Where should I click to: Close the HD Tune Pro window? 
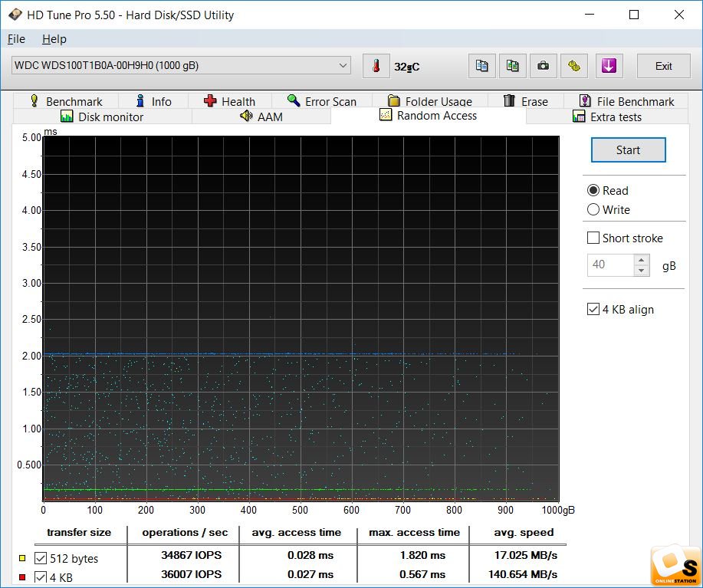[678, 15]
